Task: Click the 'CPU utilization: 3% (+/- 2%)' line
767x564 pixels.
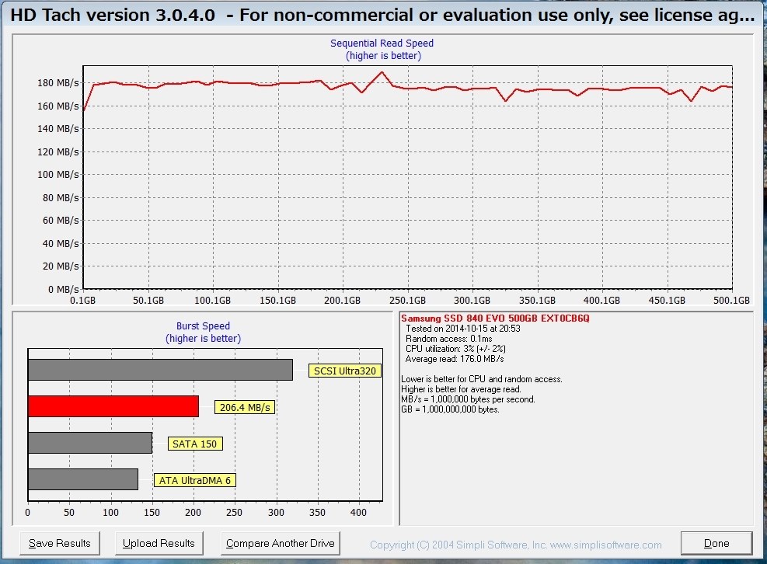Action: pos(455,349)
